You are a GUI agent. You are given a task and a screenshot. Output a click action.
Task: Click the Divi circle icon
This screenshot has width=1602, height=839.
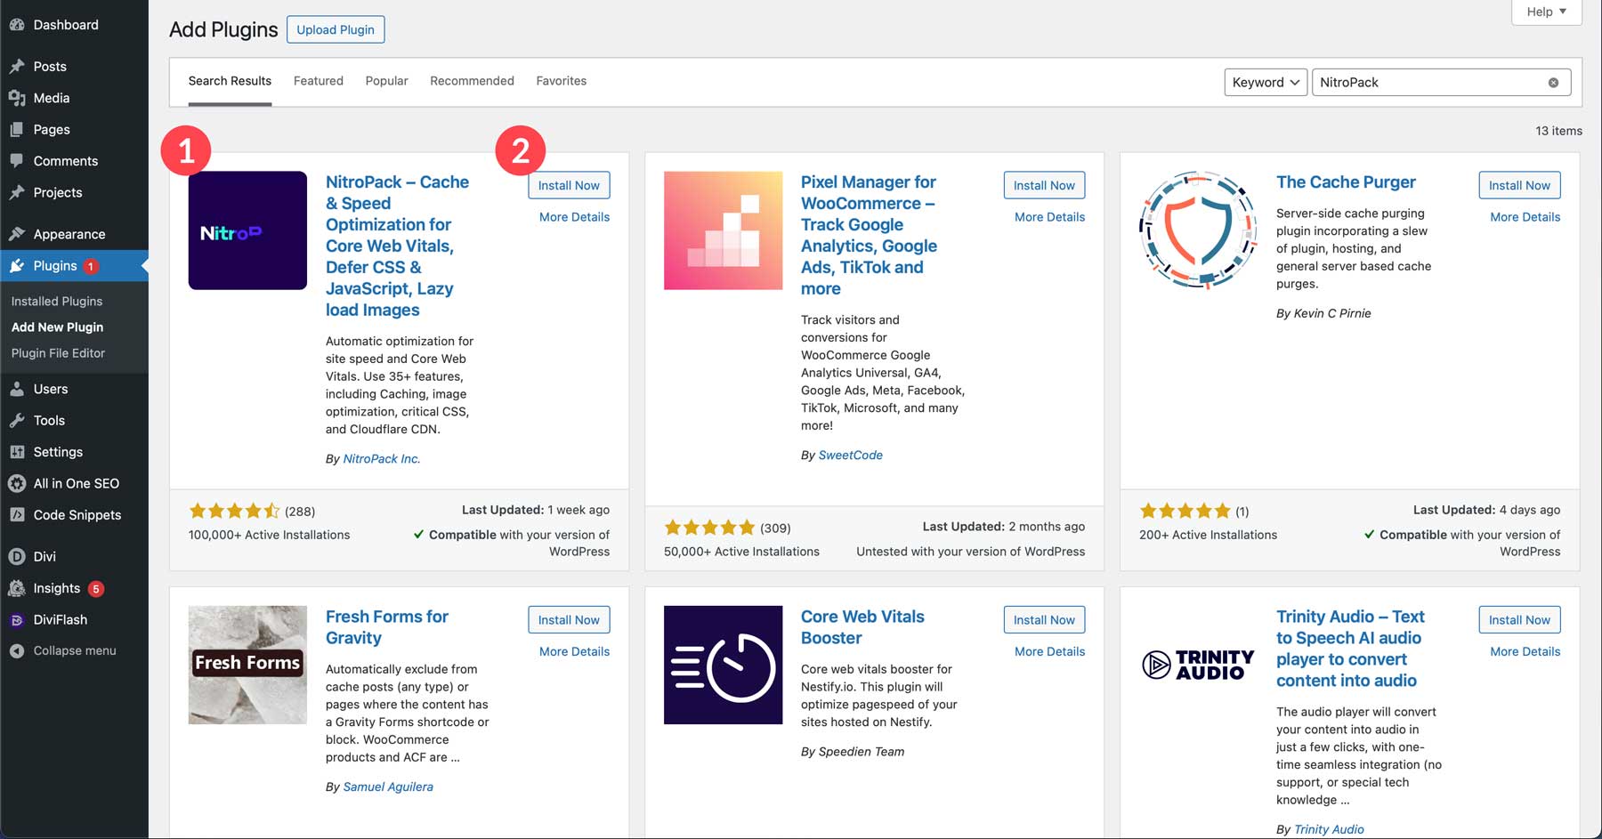17,557
